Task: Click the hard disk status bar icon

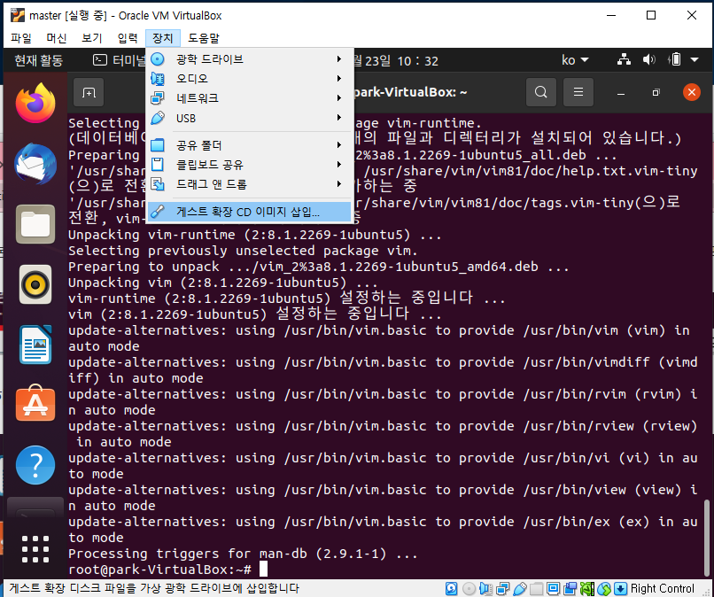Action: tap(451, 589)
